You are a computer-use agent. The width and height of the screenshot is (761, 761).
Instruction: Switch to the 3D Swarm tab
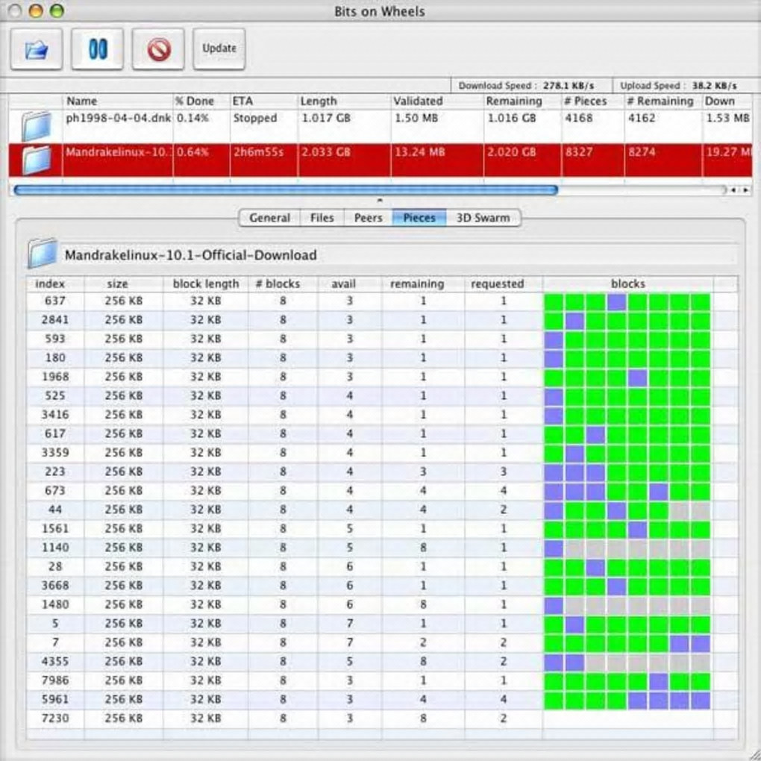pos(483,218)
